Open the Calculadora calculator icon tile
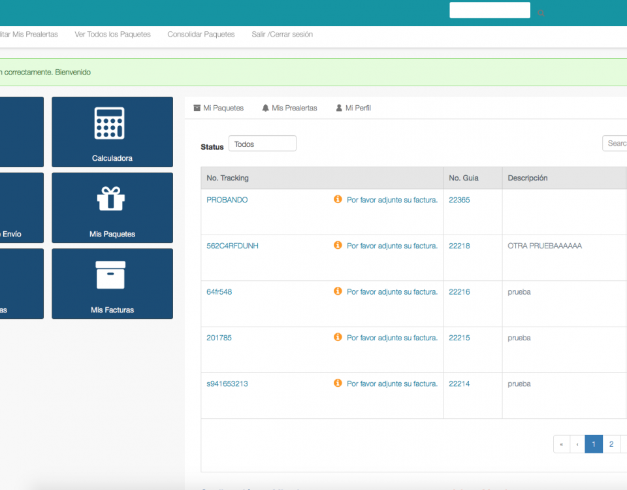 coord(110,123)
